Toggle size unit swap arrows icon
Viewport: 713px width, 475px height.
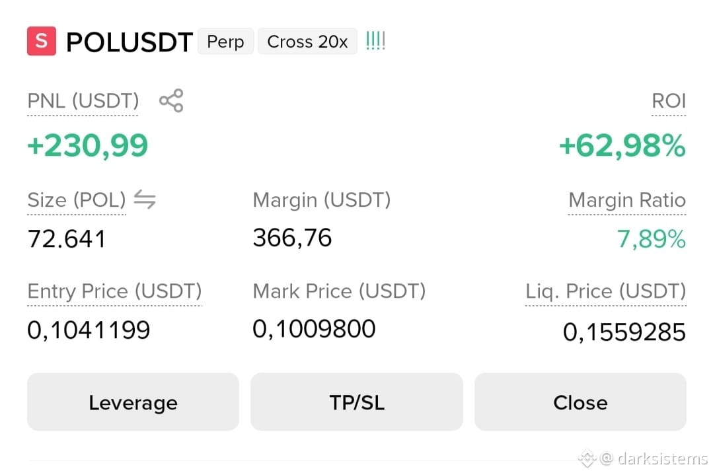tap(145, 200)
